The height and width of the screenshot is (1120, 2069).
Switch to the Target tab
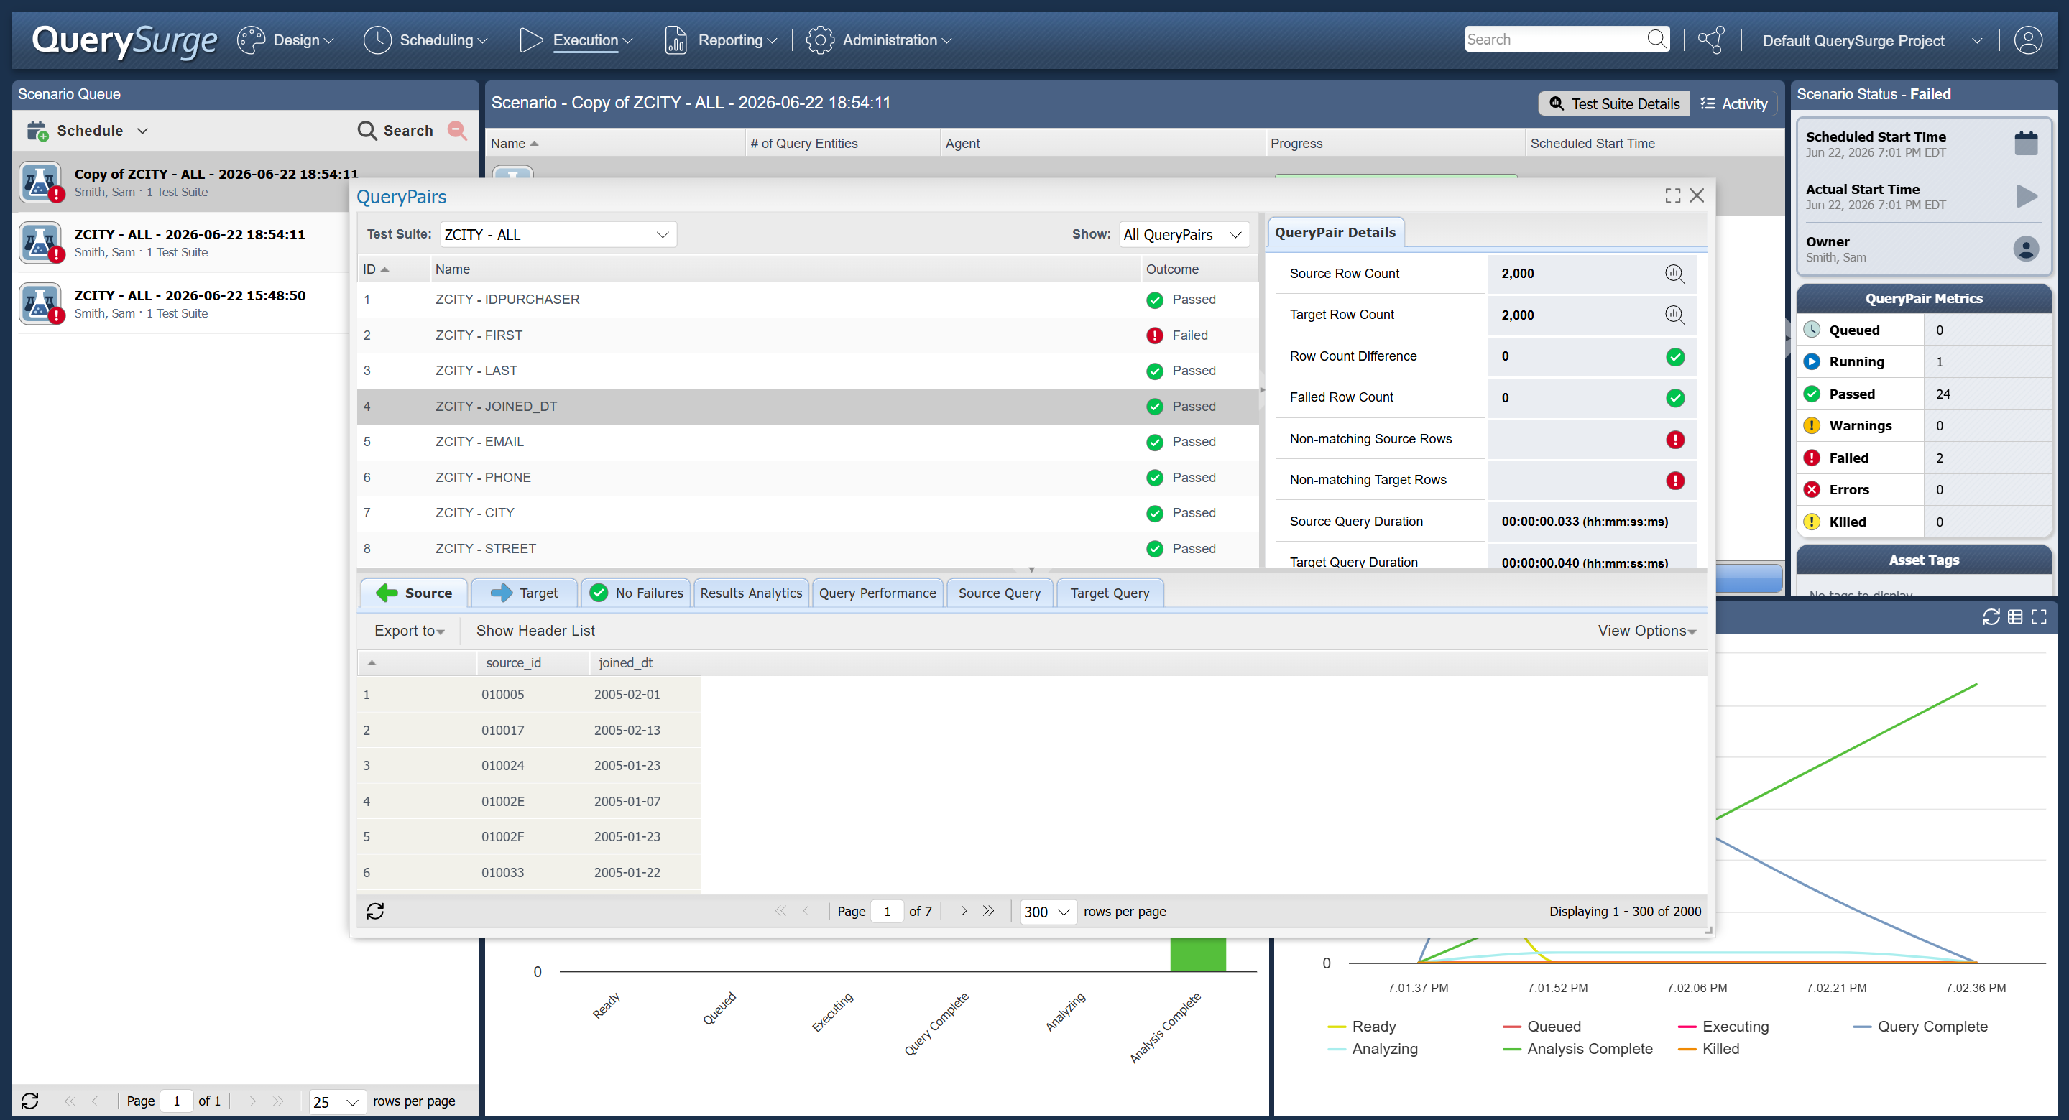(524, 593)
